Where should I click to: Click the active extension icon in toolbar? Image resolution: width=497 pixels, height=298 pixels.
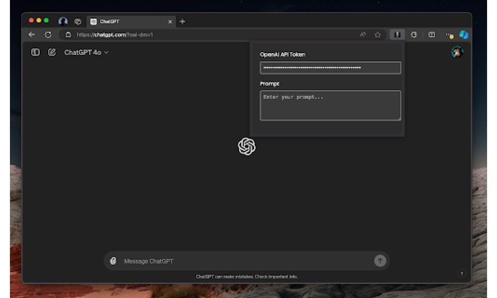click(x=397, y=35)
